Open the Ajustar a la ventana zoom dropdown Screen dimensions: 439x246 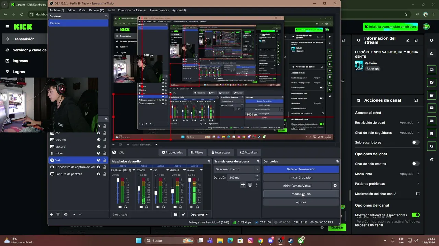tap(145, 145)
